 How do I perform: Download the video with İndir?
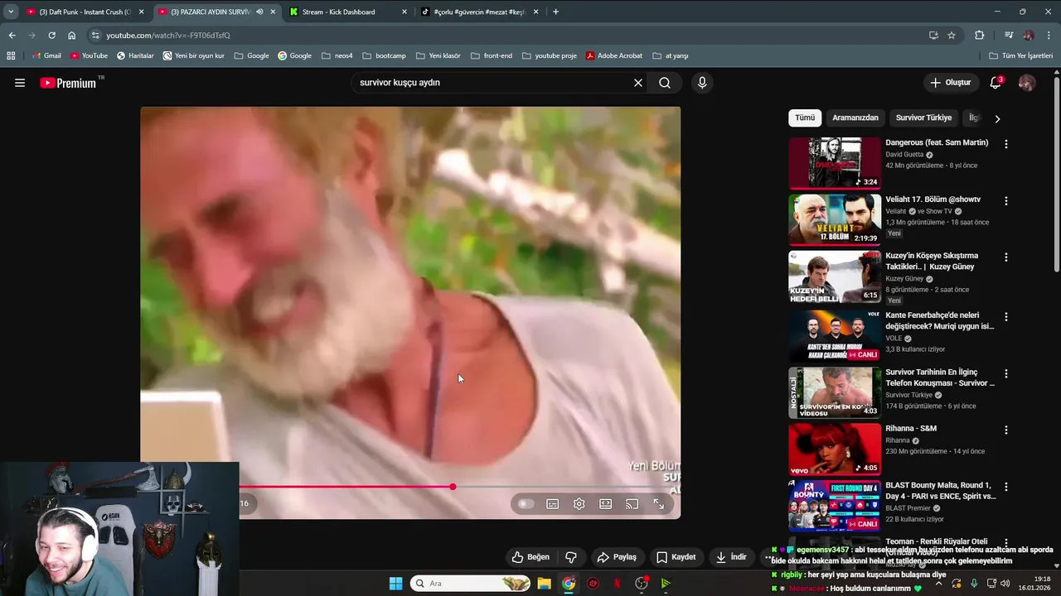tap(731, 557)
